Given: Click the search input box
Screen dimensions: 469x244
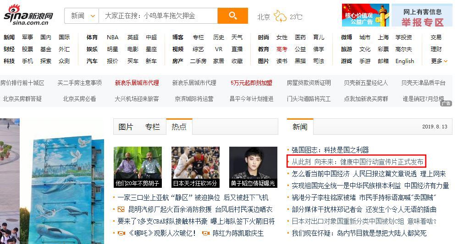Looking at the screenshot, I should [158, 16].
